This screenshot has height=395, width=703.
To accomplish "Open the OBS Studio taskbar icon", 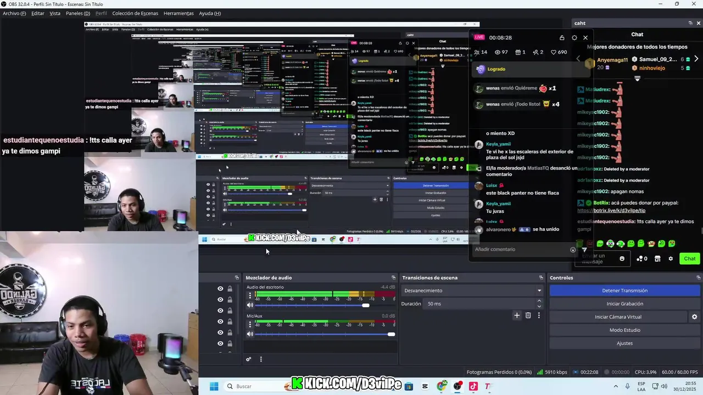I will pos(457,386).
